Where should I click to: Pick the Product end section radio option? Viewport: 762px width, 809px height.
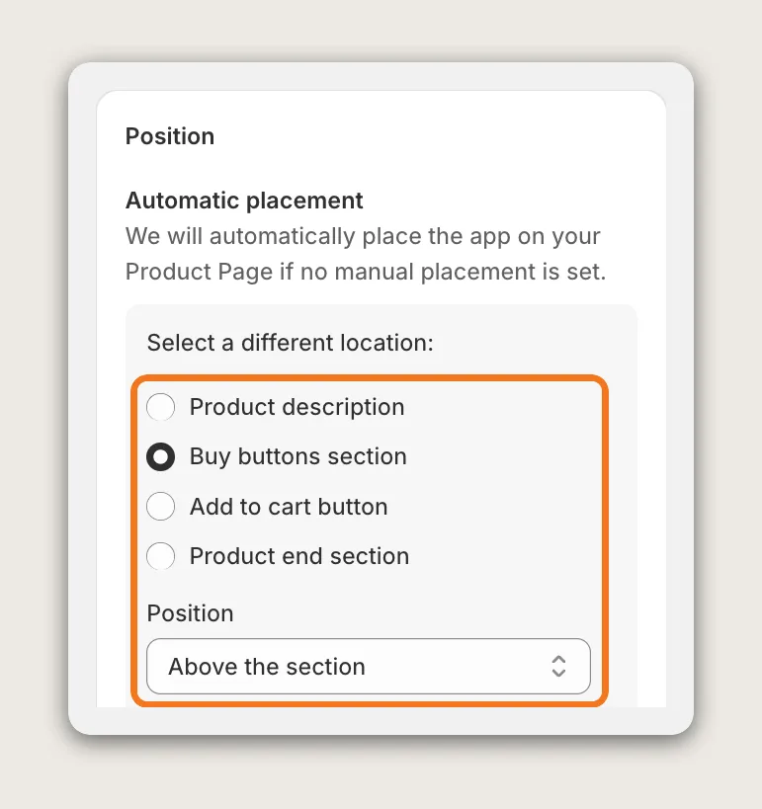tap(160, 556)
